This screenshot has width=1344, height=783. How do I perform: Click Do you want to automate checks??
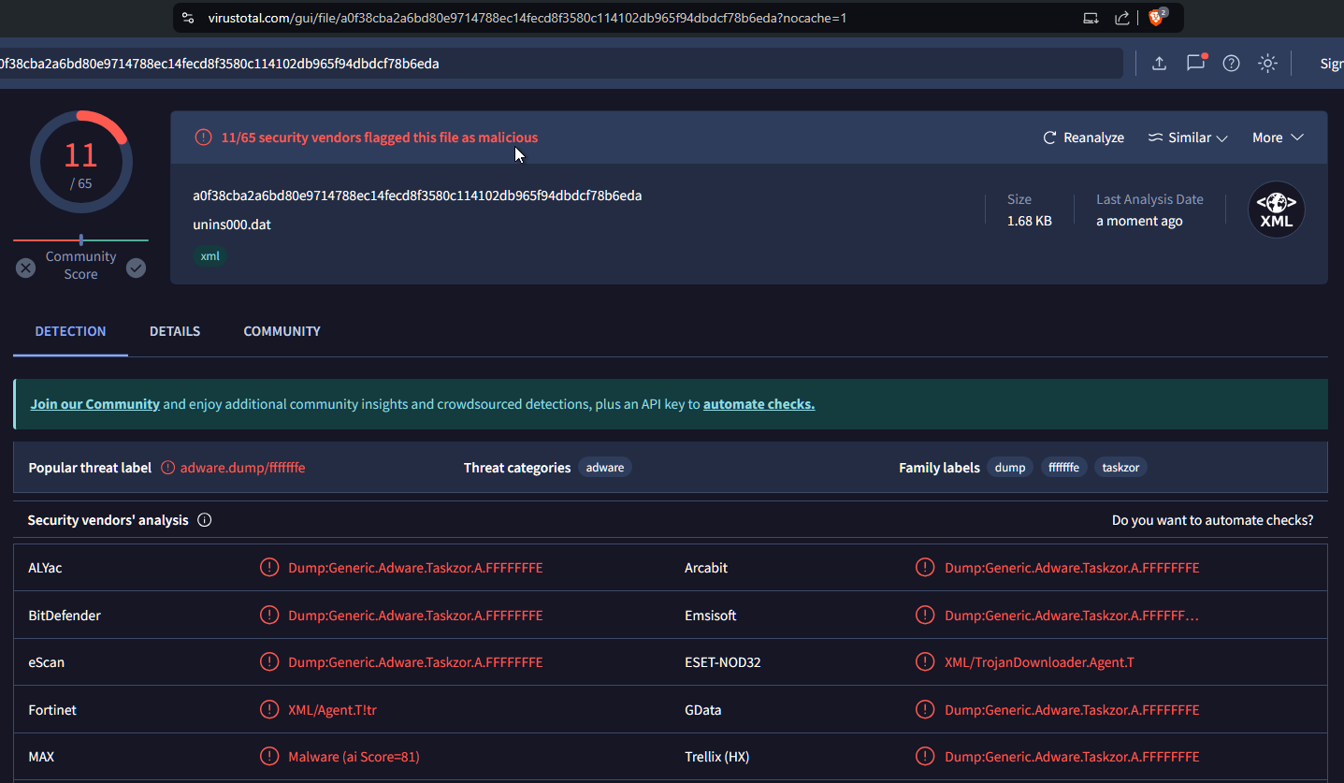(1212, 520)
